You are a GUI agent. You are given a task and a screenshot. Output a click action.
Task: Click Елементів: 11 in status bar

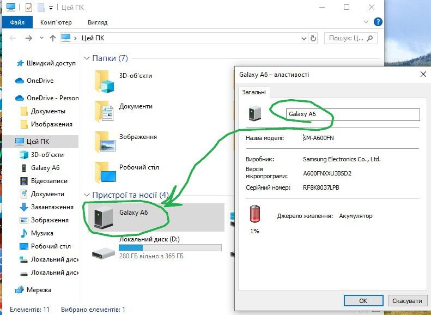tap(29, 309)
